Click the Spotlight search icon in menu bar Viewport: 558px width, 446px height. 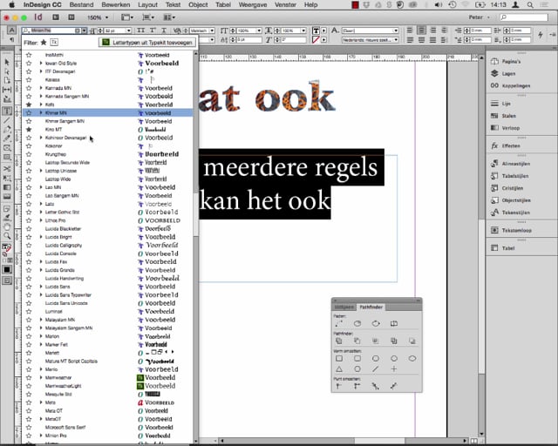click(530, 4)
